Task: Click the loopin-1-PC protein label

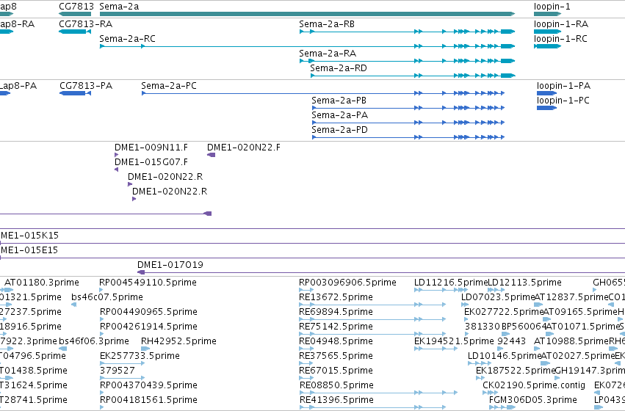Action: pos(563,101)
